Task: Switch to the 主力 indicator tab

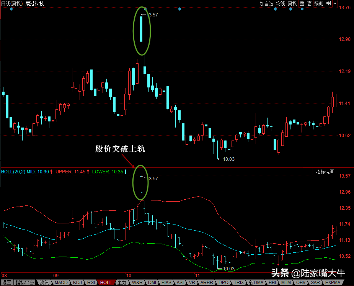Action: click(122, 283)
